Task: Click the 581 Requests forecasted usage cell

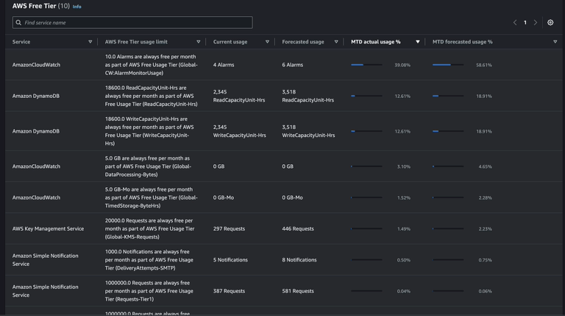Action: [x=298, y=291]
